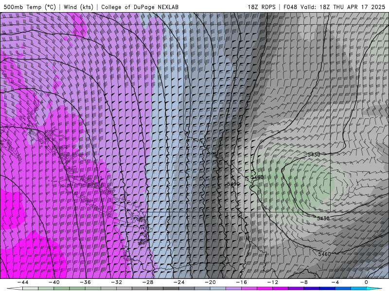Click the -32 color bar tick label
The width and height of the screenshot is (389, 291).
[x=116, y=282]
